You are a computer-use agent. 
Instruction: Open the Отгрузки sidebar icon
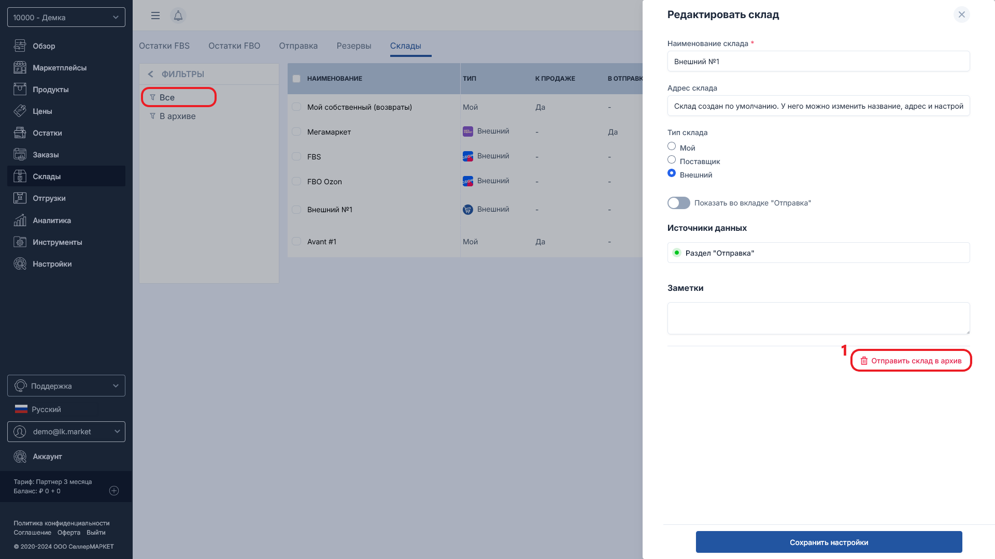[20, 198]
